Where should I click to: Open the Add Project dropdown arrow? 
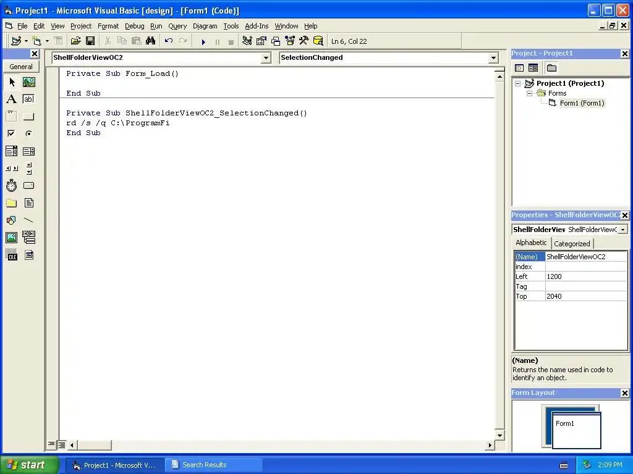(x=26, y=41)
